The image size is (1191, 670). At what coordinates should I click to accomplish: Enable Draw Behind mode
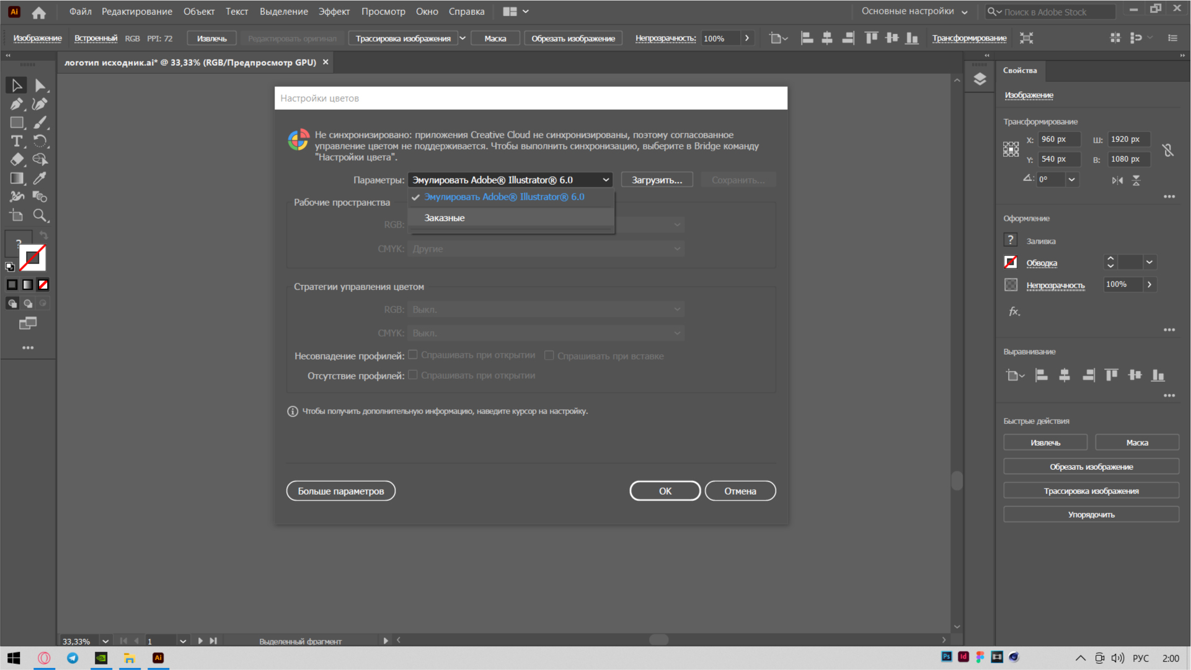point(28,304)
